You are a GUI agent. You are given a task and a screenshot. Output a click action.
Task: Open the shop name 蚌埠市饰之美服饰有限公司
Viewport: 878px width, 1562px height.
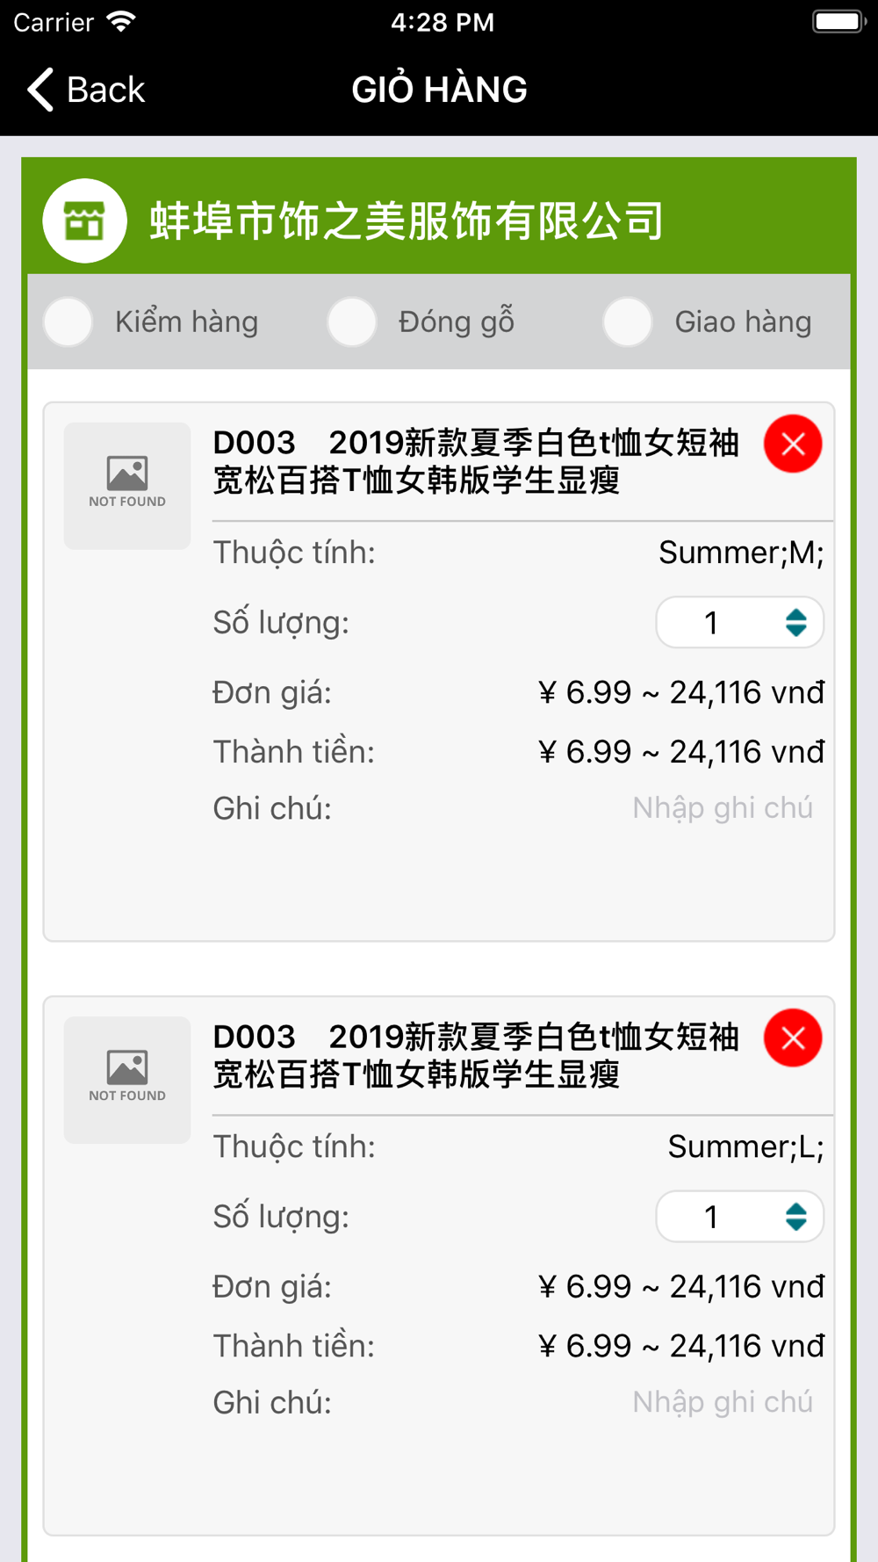(x=407, y=221)
